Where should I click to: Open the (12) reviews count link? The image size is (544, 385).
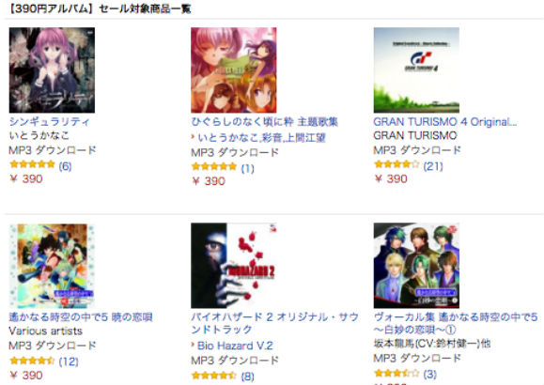click(69, 362)
